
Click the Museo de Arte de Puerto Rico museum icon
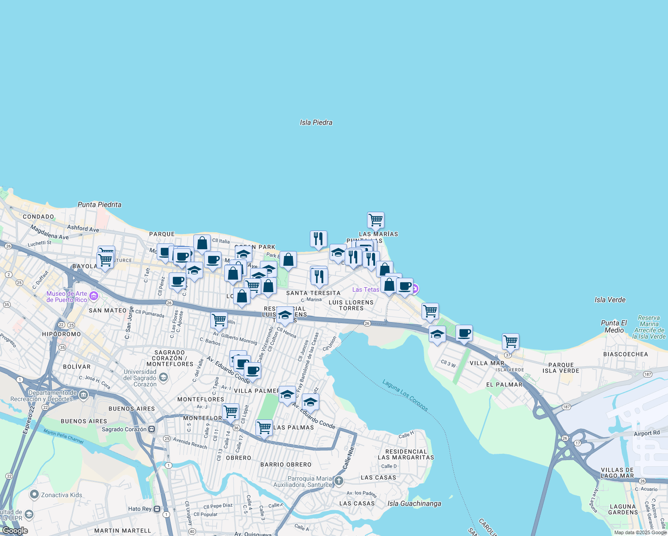[x=94, y=296]
